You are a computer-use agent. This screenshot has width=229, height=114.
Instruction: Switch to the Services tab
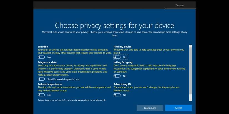point(180,5)
